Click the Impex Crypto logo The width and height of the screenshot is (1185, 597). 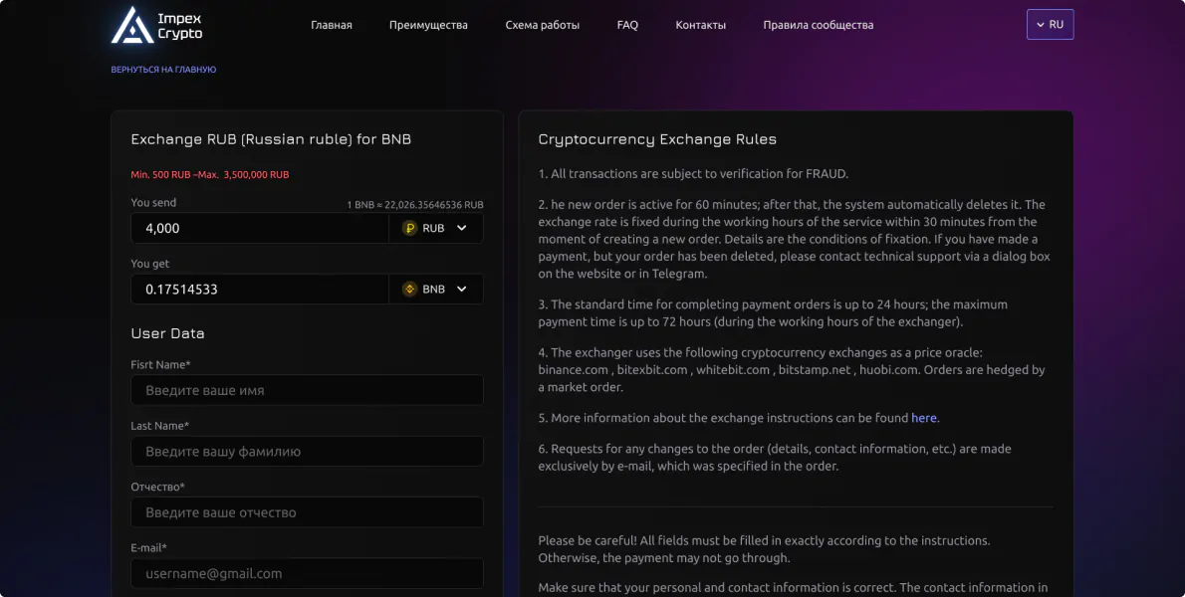pyautogui.click(x=157, y=25)
